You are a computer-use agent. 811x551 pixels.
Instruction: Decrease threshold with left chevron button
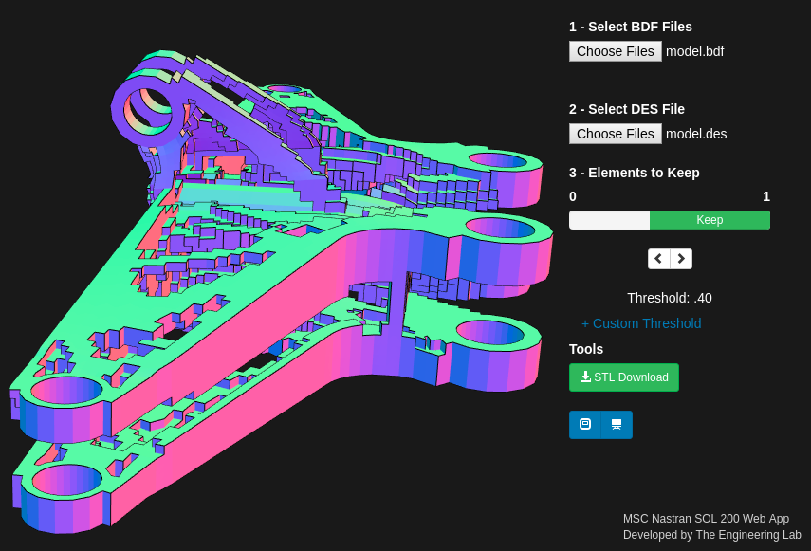659,259
